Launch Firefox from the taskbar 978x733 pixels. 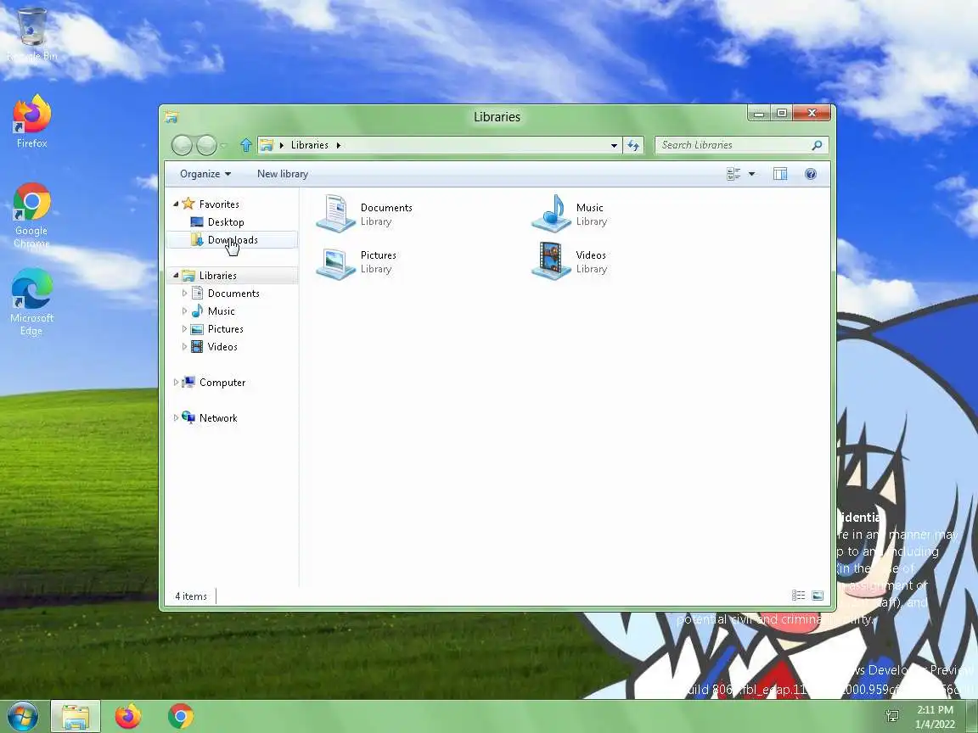pyautogui.click(x=128, y=716)
